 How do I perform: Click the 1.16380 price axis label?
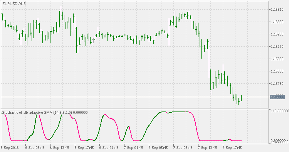pos(277,22)
